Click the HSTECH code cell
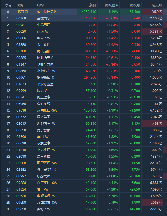167x216 pixels. [23, 12]
